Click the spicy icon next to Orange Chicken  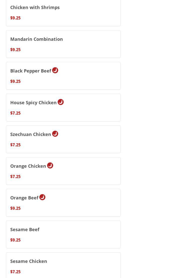coord(50,165)
